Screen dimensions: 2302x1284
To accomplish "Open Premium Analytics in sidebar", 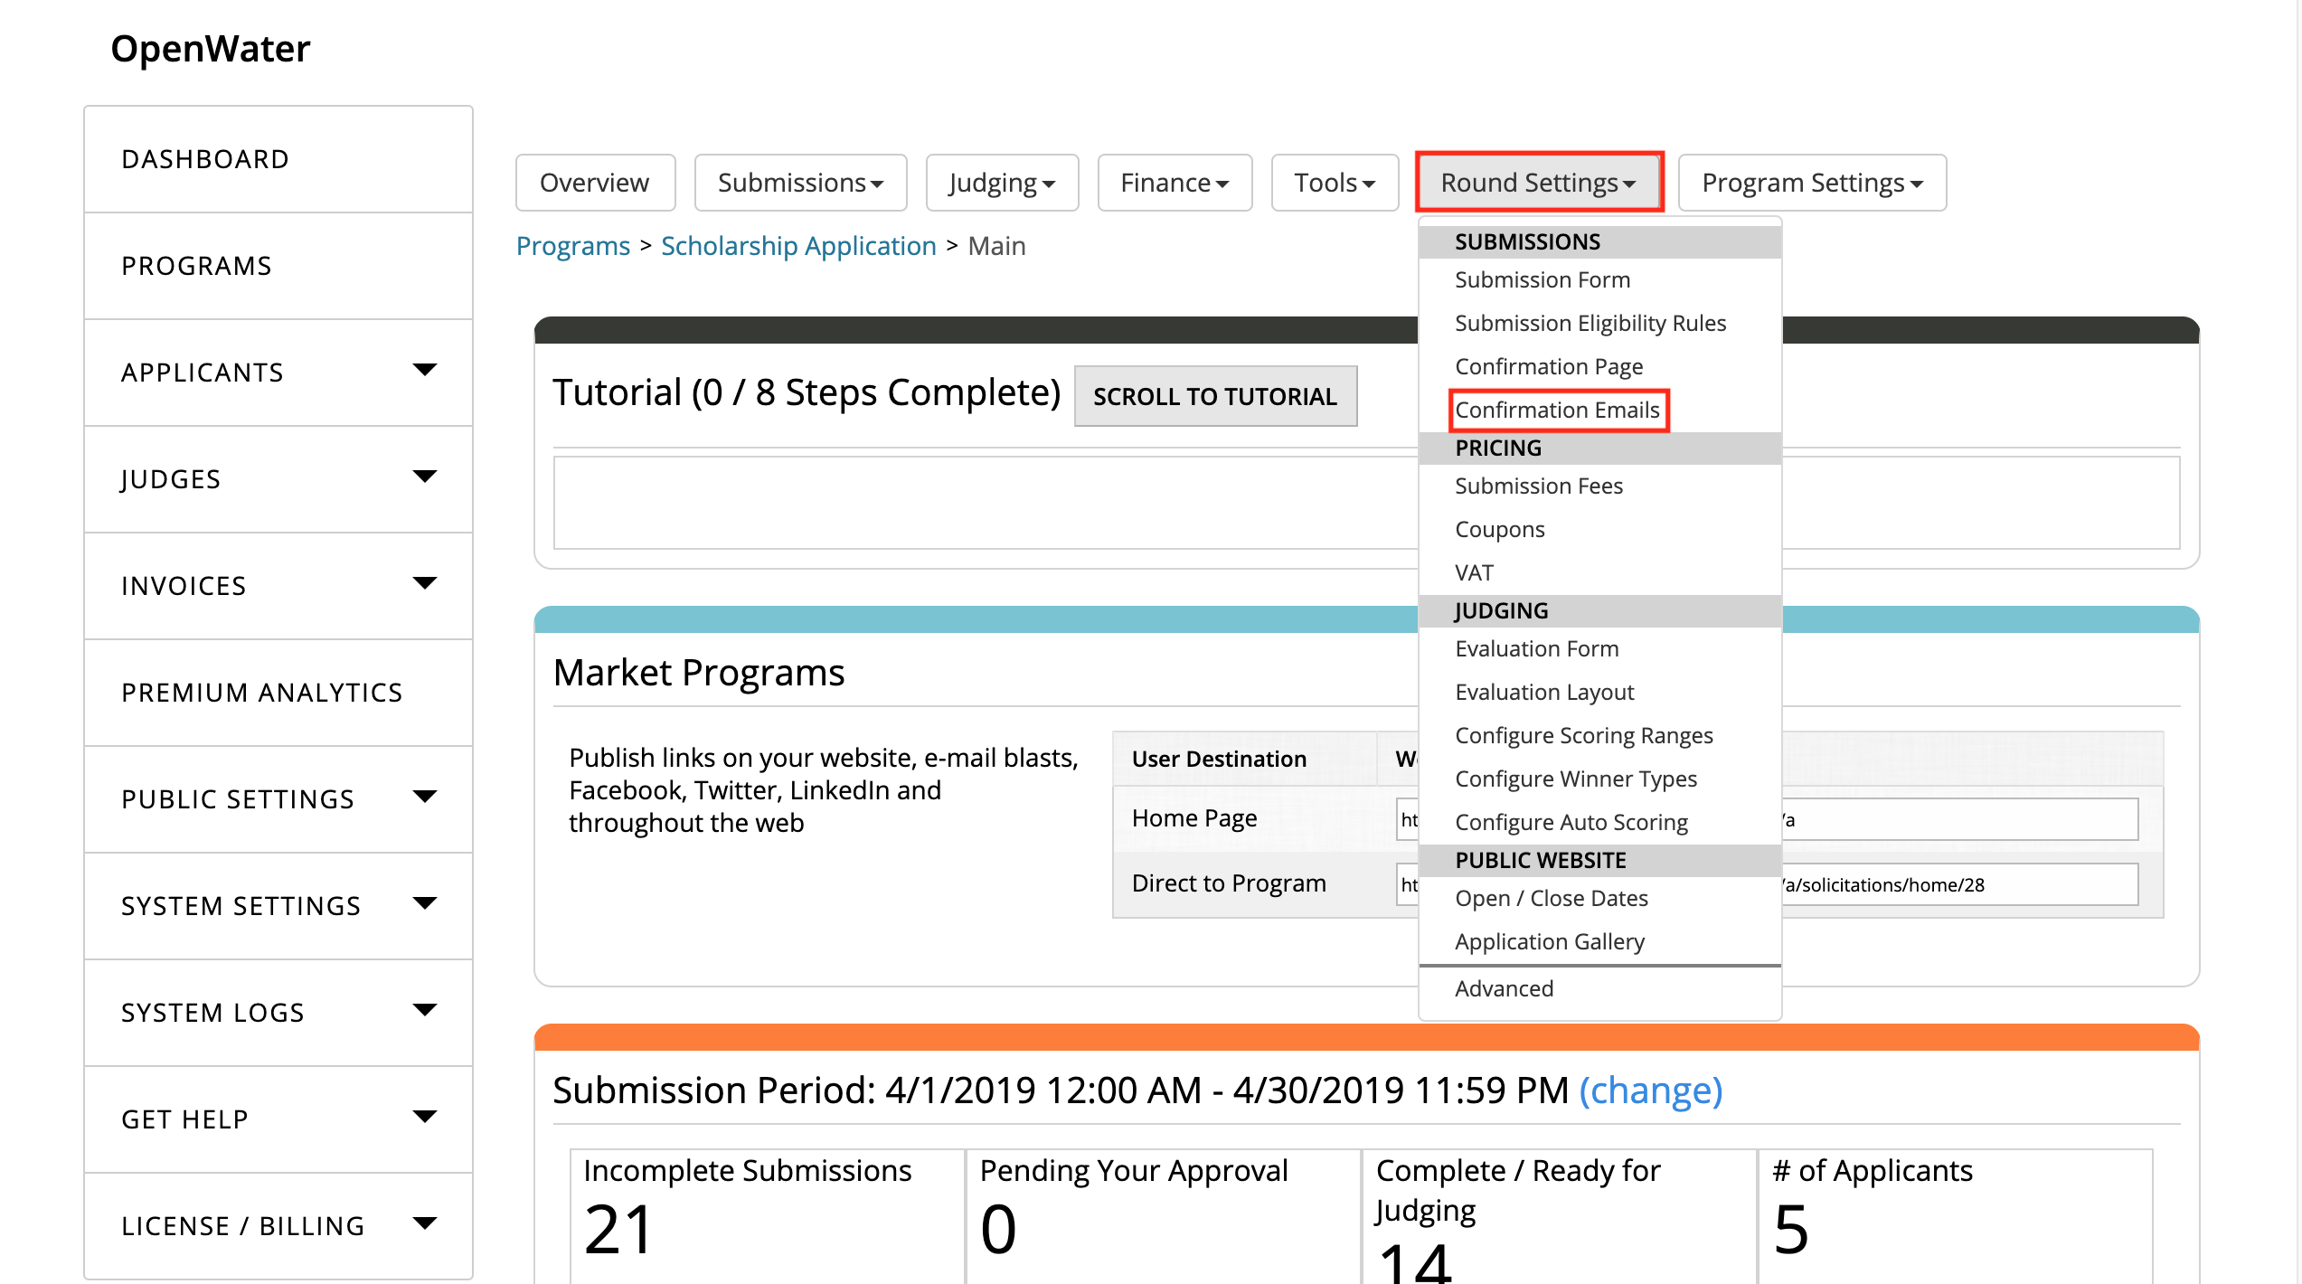I will (278, 693).
